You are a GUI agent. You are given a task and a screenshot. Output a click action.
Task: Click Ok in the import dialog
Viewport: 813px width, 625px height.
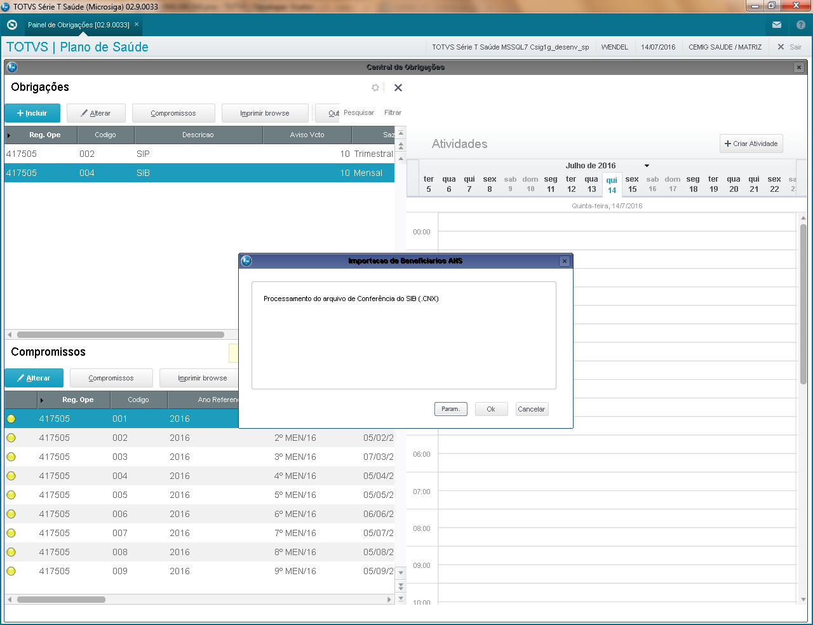(491, 409)
